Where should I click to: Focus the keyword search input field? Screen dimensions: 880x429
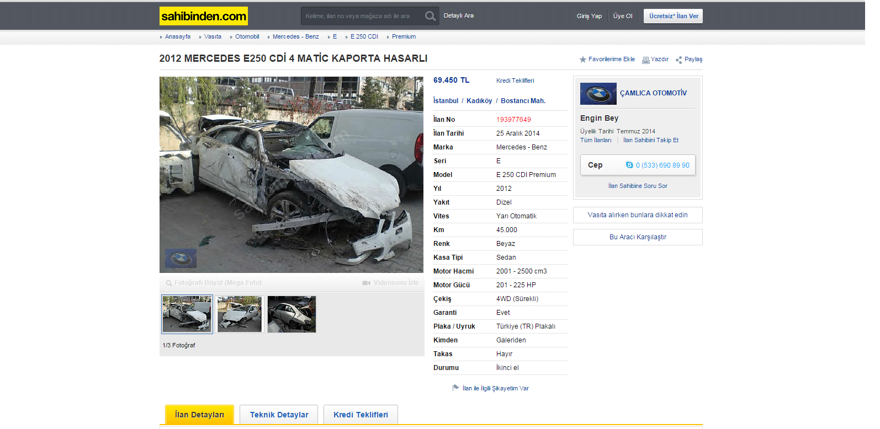click(x=363, y=16)
